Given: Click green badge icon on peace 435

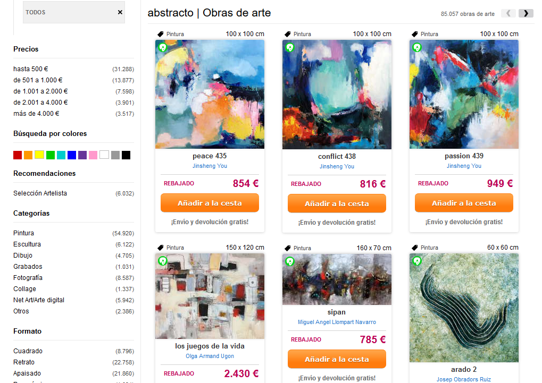Looking at the screenshot, I should tap(163, 47).
